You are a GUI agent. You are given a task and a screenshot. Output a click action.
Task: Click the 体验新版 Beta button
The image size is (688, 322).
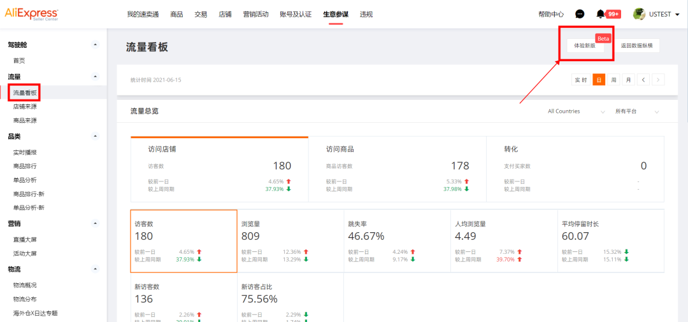click(584, 46)
